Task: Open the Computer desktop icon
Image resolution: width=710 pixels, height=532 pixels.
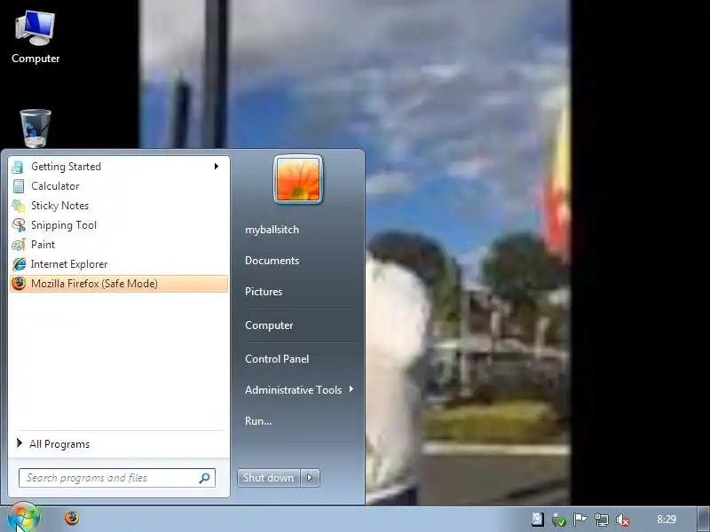Action: click(x=35, y=37)
